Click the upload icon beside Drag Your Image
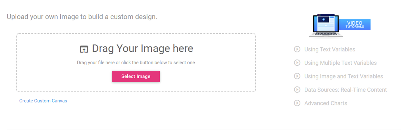This screenshot has width=401, height=139. tap(84, 49)
